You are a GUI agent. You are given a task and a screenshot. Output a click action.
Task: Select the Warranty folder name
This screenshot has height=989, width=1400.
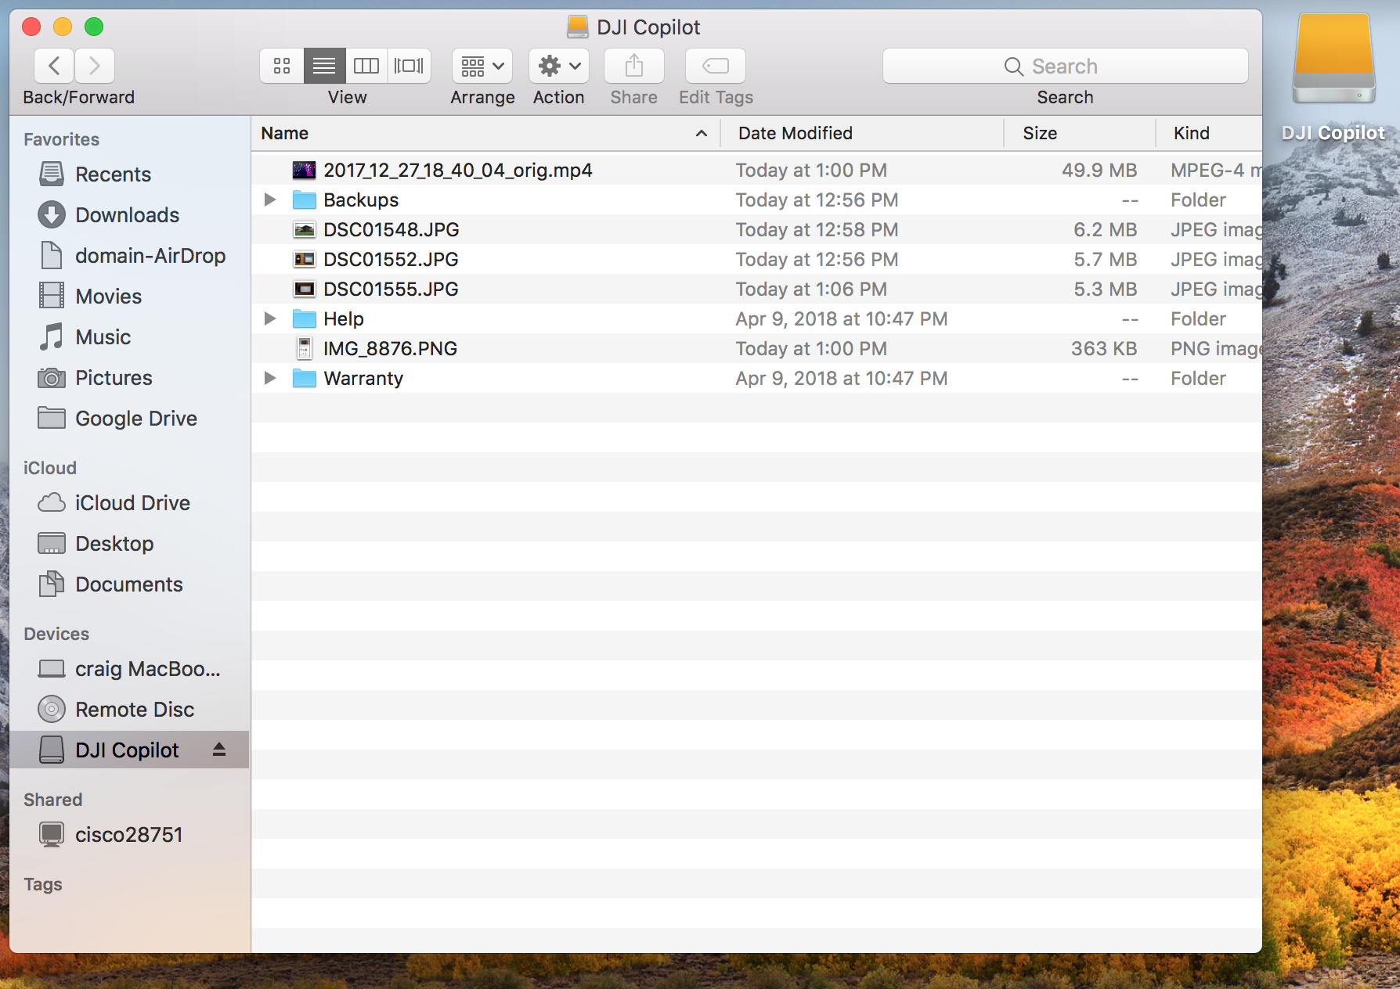click(x=363, y=378)
